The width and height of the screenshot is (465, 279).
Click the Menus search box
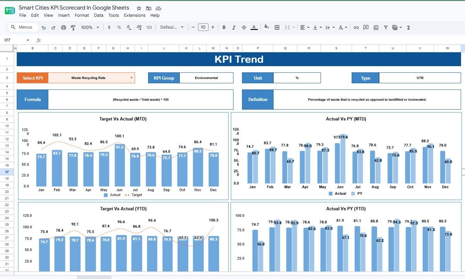[23, 27]
